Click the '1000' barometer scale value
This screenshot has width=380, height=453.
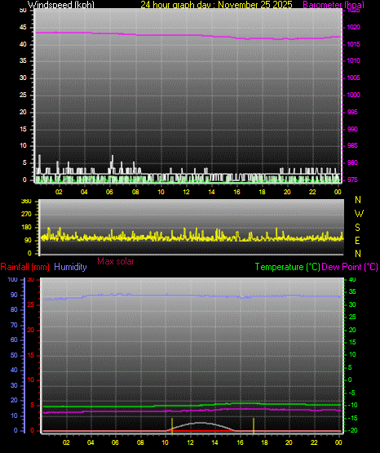point(353,95)
